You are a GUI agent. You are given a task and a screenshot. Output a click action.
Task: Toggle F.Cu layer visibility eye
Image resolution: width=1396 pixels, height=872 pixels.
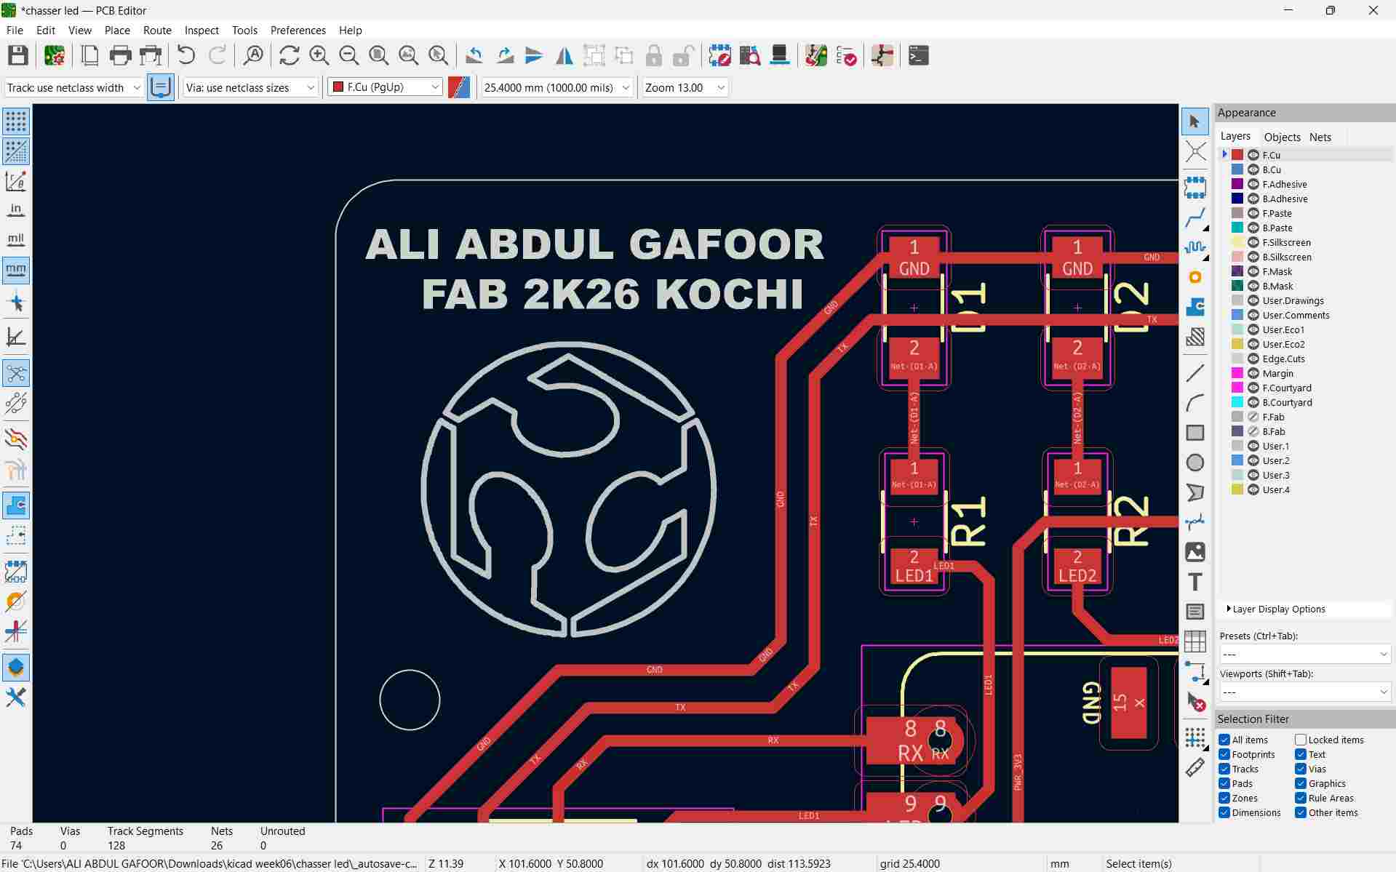[1253, 155]
